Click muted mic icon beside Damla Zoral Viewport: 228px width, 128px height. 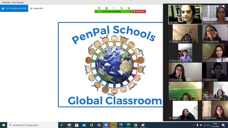(x=204, y=118)
